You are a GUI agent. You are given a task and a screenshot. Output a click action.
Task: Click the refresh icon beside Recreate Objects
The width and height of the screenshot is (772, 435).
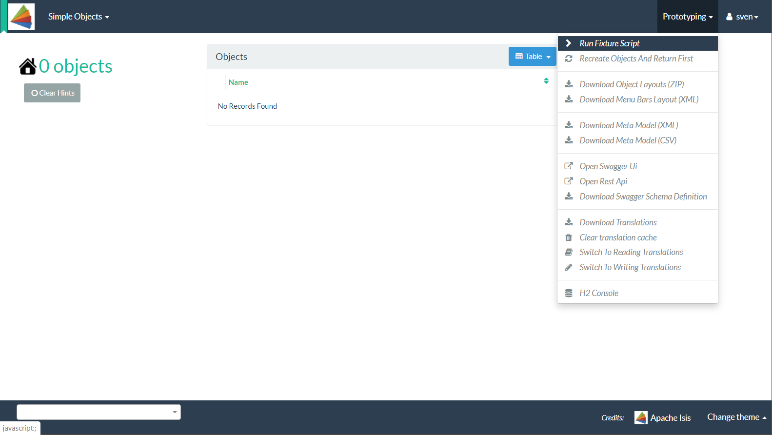[569, 59]
